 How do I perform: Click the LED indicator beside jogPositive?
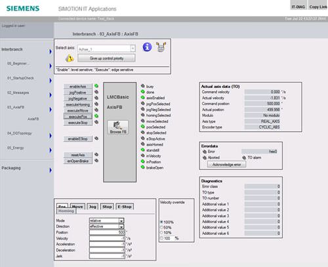tap(96, 92)
